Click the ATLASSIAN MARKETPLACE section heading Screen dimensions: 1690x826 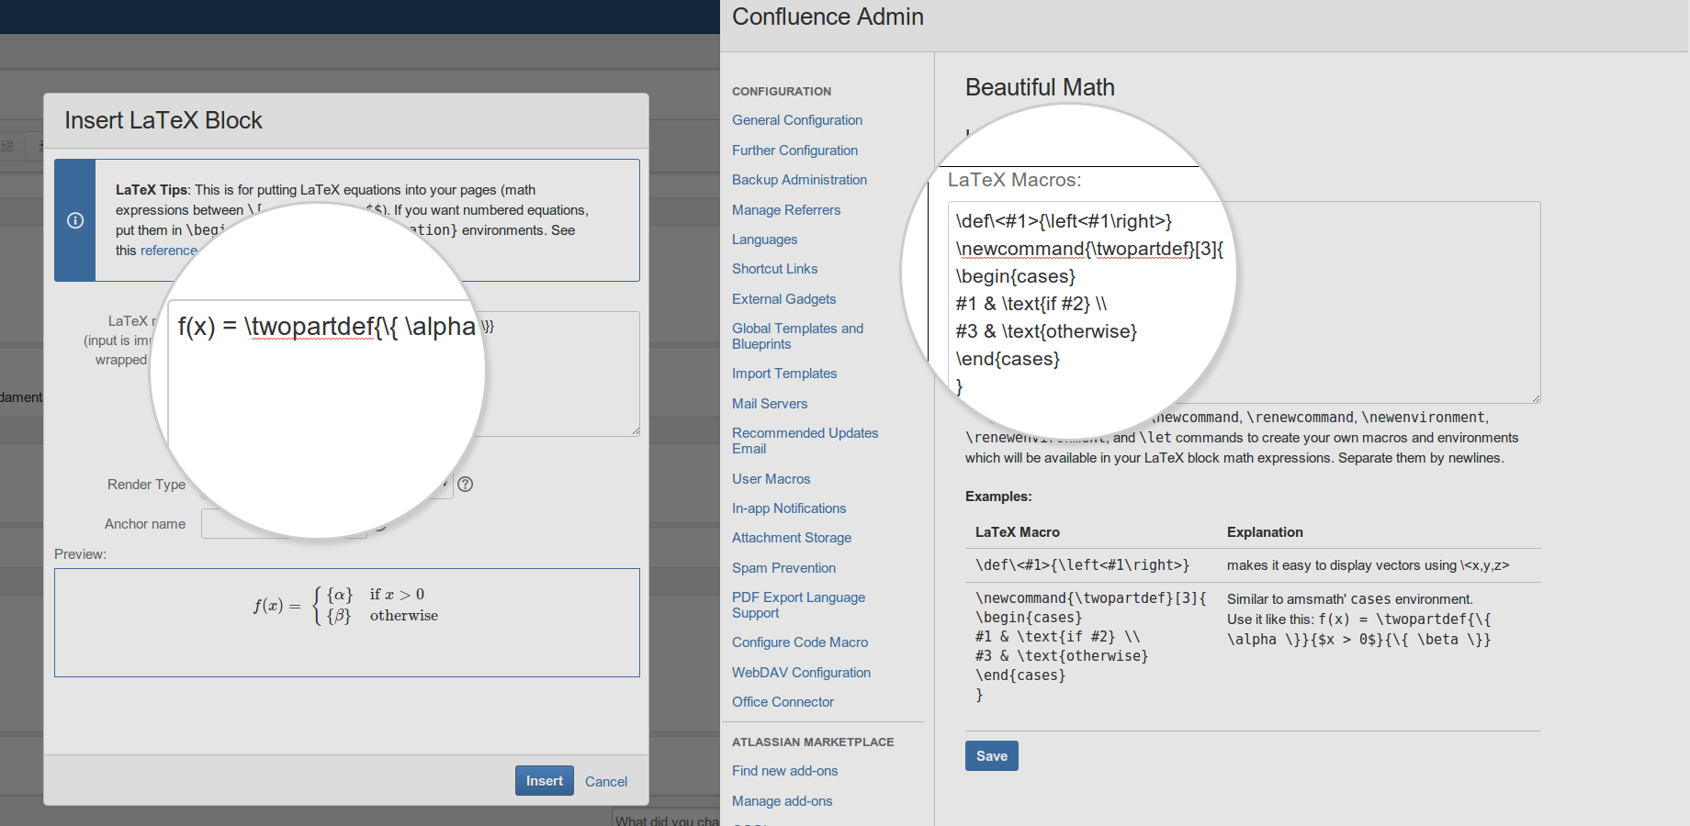point(813,742)
